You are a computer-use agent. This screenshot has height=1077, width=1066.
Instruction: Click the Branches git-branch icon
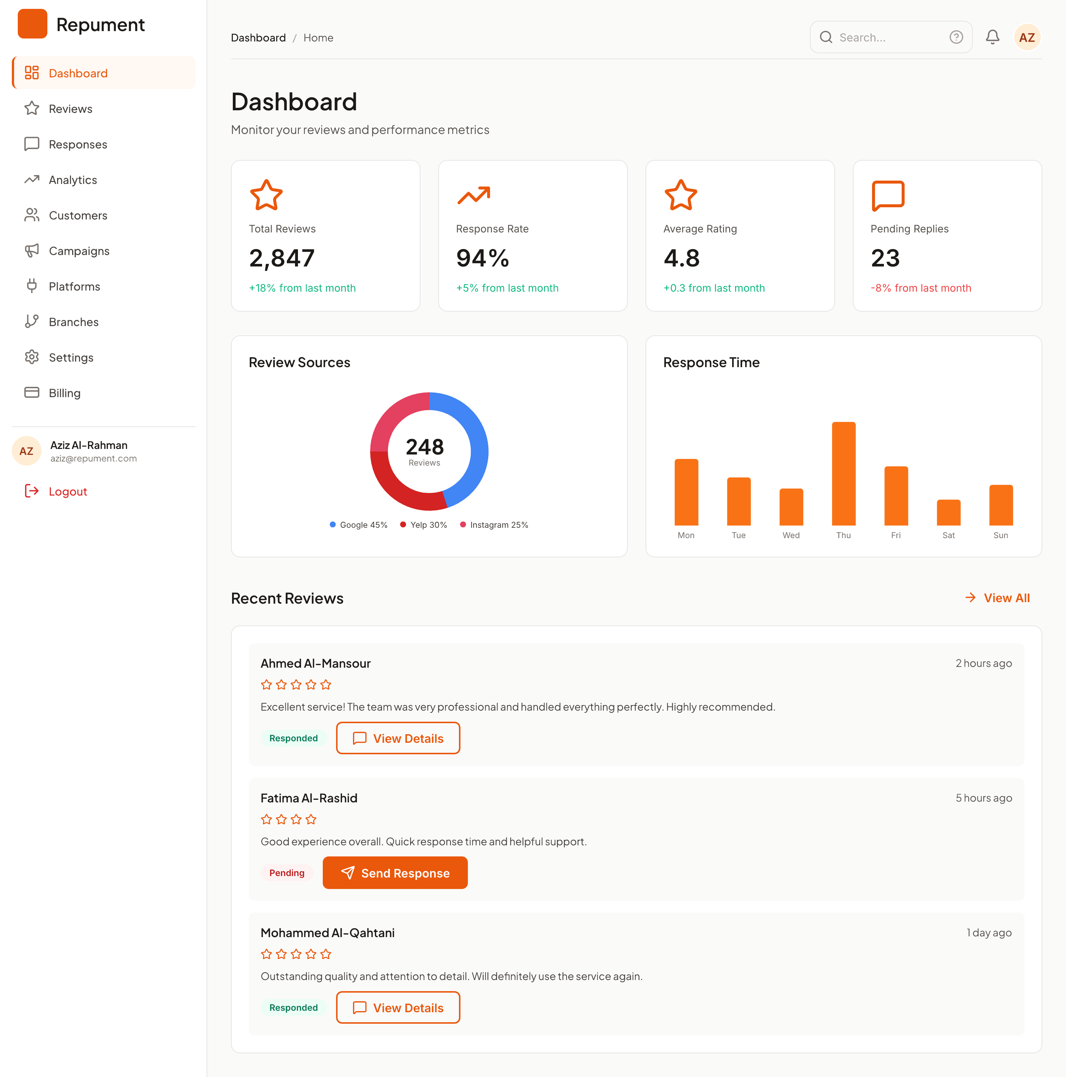tap(32, 322)
